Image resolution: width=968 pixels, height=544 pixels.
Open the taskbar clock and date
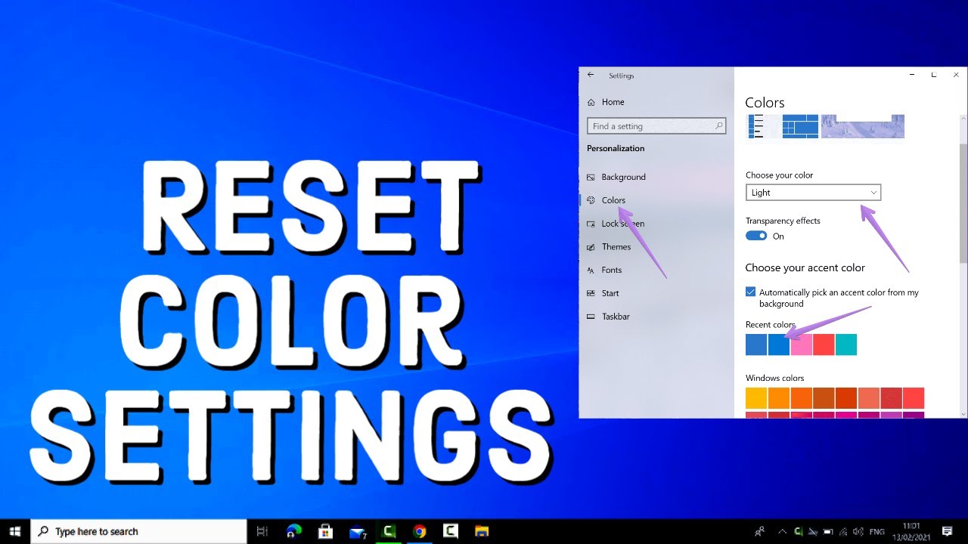911,532
